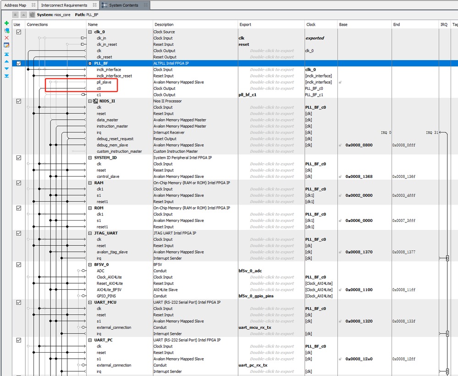The image size is (458, 376).
Task: Collapse the SYSTEM_ID component tree
Action: click(x=90, y=158)
